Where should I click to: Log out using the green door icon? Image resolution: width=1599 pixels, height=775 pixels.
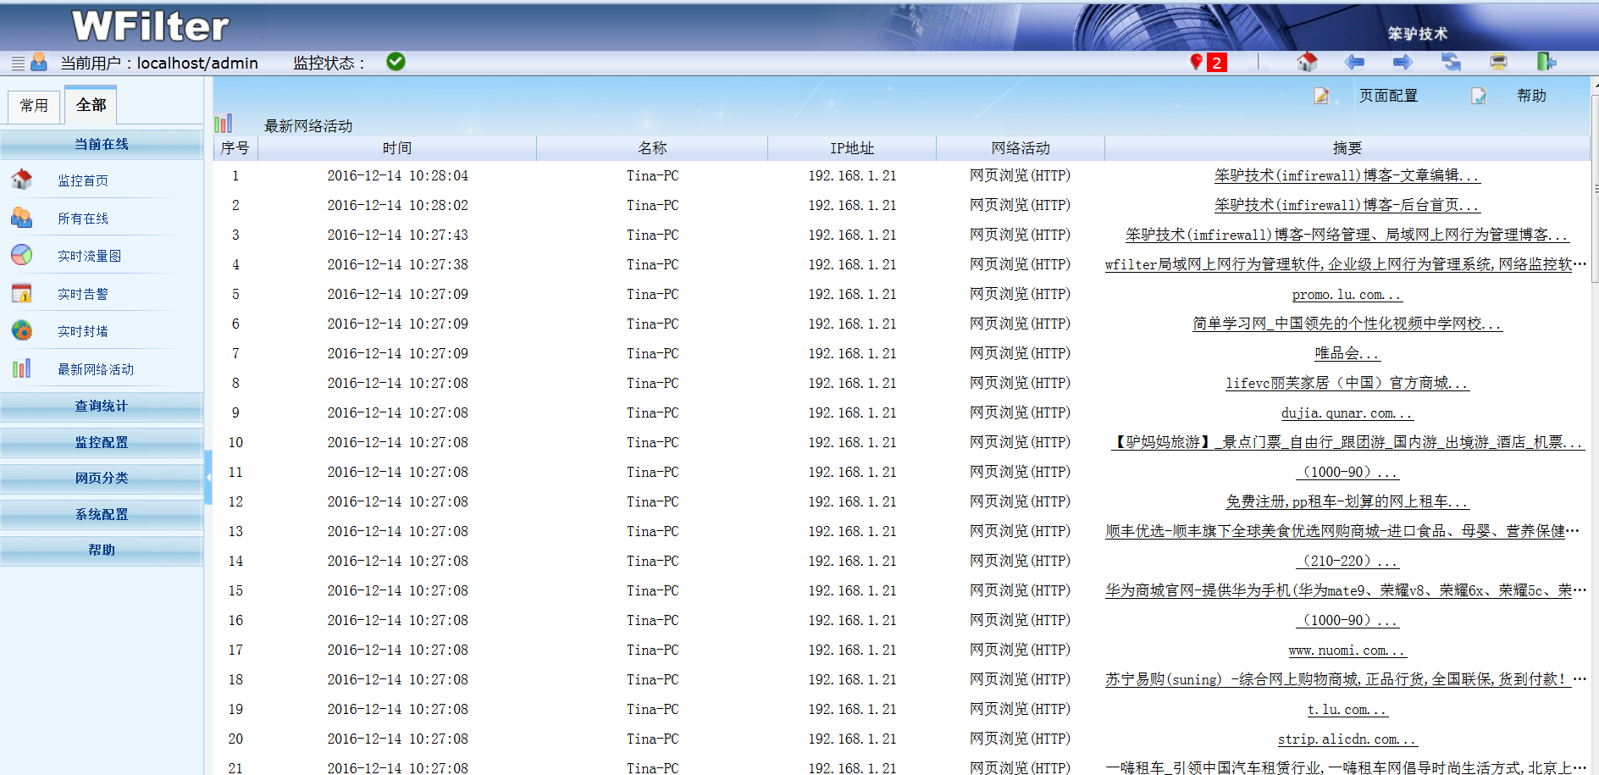point(1546,62)
